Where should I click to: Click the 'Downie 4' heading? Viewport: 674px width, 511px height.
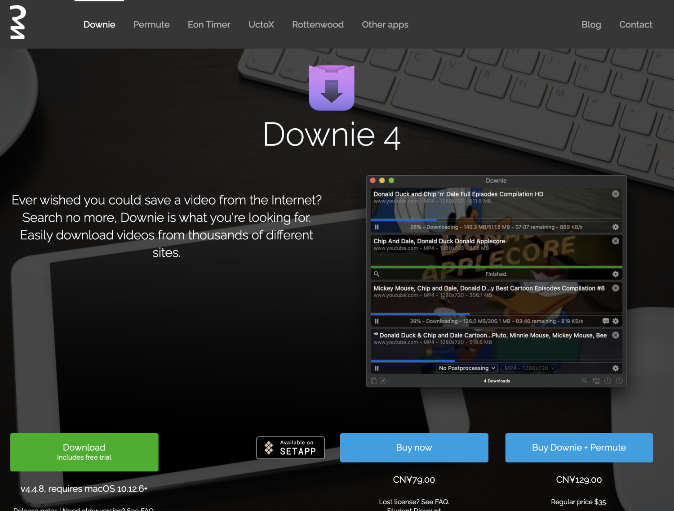332,134
